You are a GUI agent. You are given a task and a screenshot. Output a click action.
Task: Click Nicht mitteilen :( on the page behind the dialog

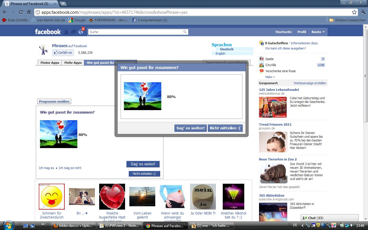(x=144, y=174)
